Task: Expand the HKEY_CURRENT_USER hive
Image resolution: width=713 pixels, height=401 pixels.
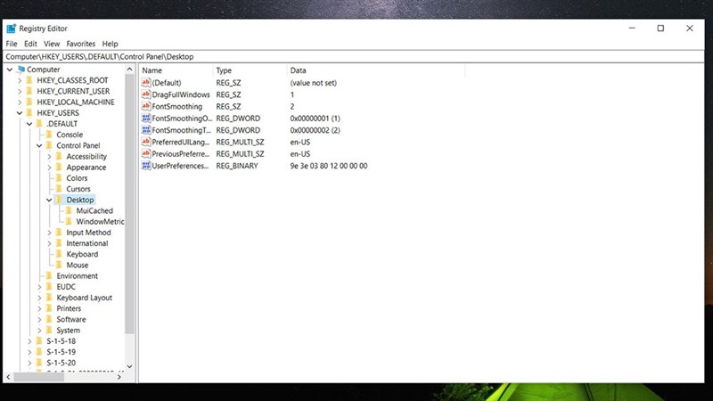Action: [20, 92]
